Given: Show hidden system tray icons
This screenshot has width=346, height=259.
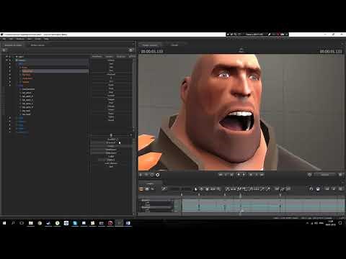Looking at the screenshot, I should [307, 223].
